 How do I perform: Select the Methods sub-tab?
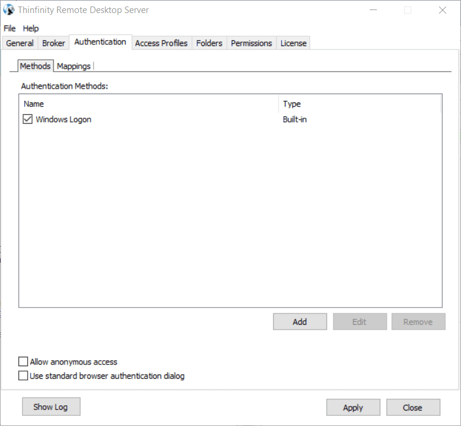pyautogui.click(x=36, y=66)
